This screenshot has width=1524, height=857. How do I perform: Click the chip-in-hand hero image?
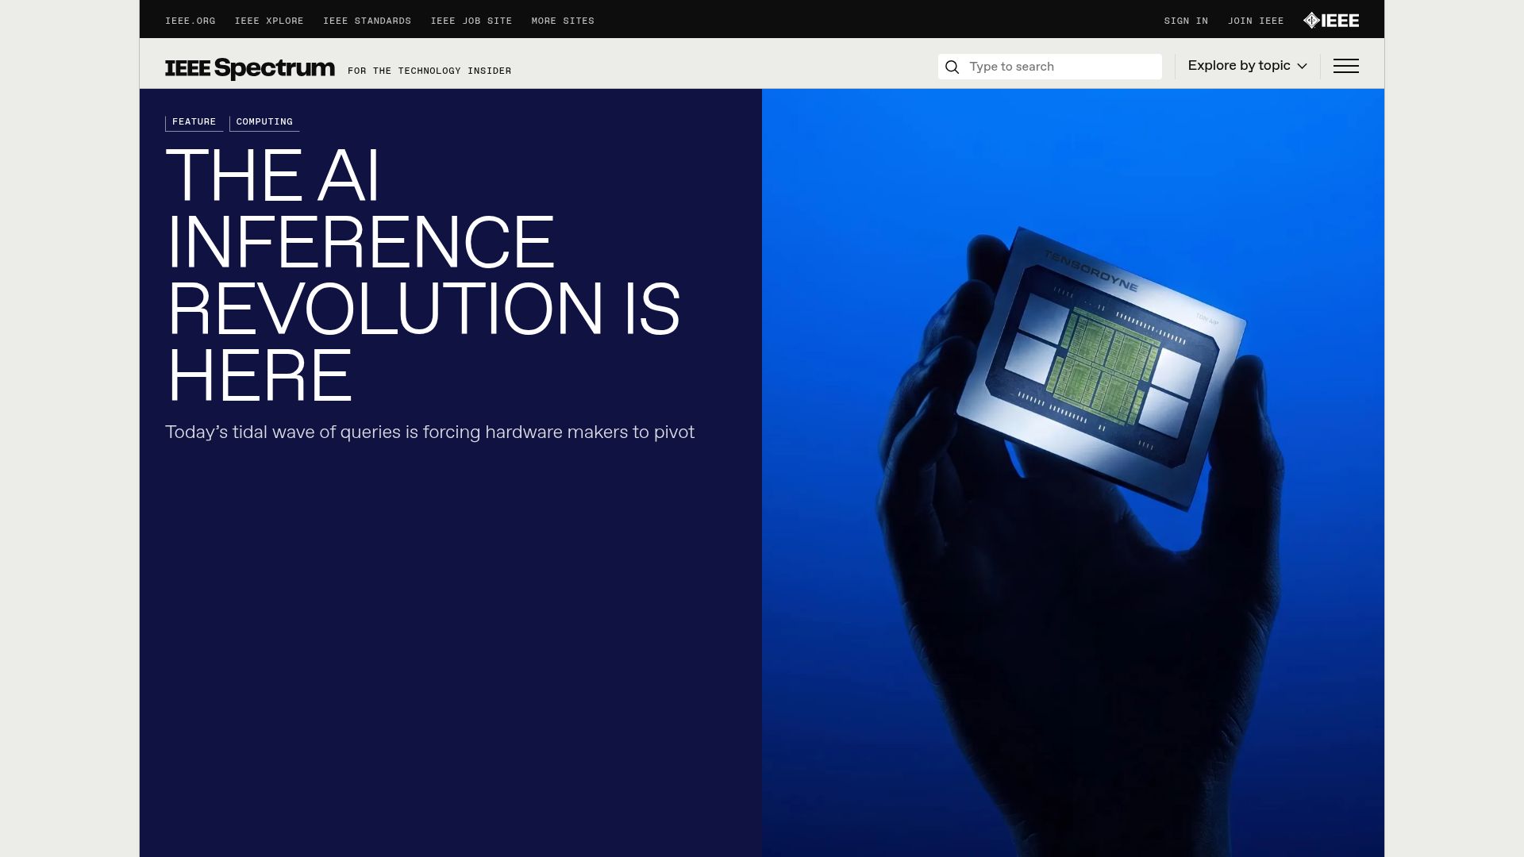pyautogui.click(x=1073, y=473)
